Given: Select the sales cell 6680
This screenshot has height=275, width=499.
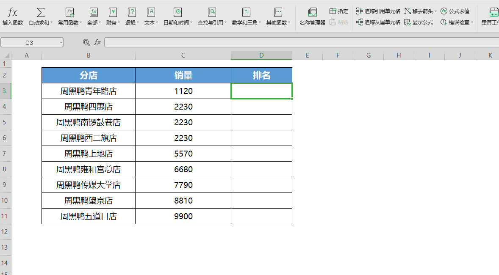Looking at the screenshot, I should (x=183, y=169).
